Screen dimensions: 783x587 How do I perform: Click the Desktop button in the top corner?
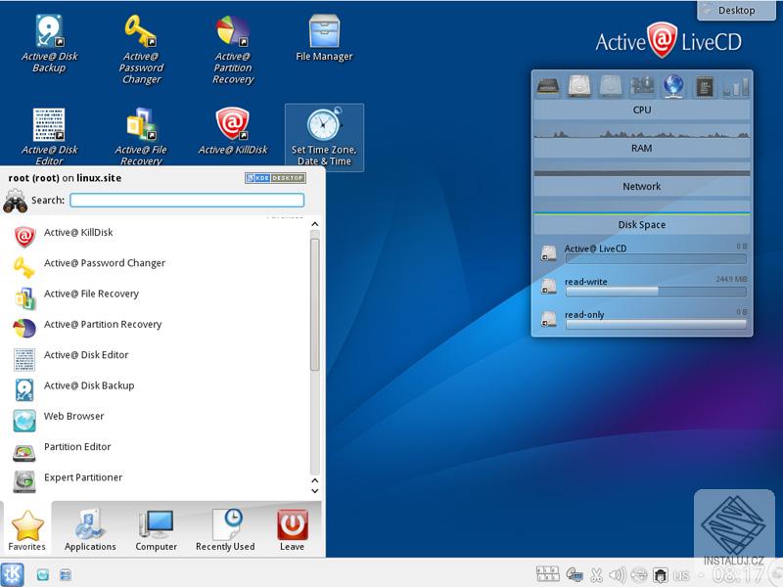click(736, 10)
